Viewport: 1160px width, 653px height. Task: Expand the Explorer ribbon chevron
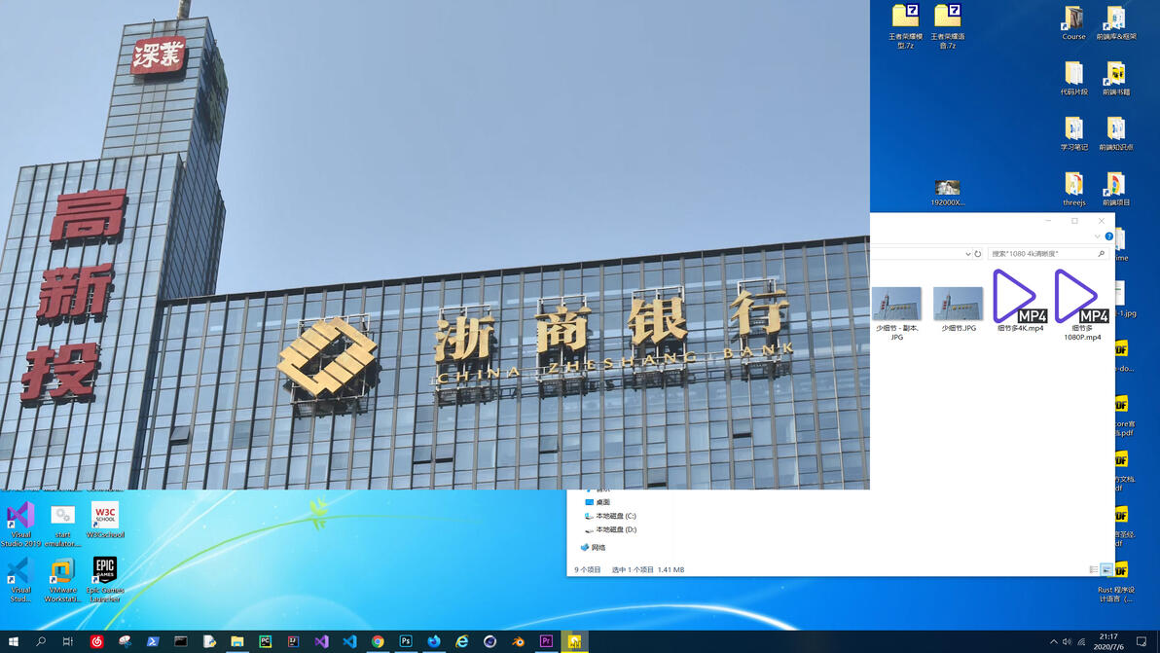pos(1097,236)
